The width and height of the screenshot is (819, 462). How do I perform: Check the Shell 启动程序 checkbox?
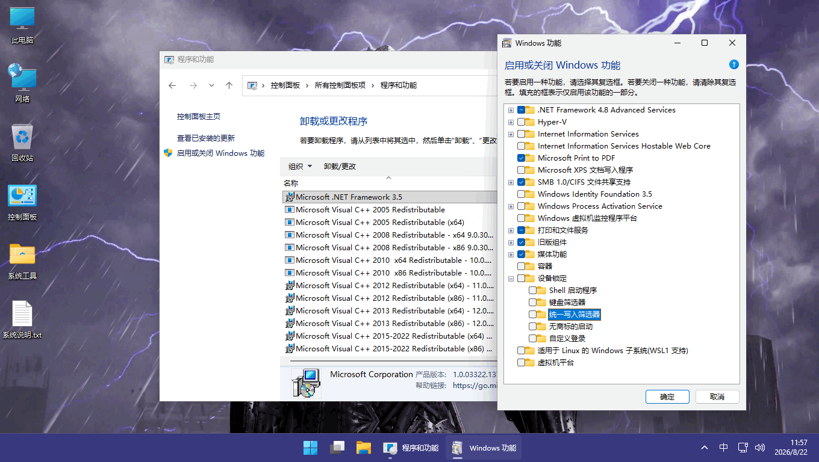click(532, 291)
